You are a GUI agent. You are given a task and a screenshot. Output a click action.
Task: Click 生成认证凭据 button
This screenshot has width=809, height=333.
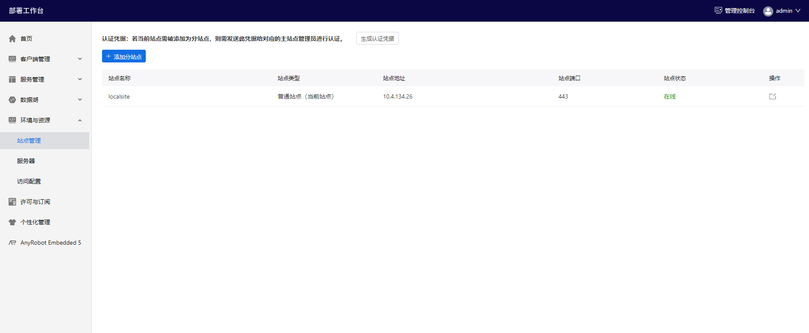(378, 39)
